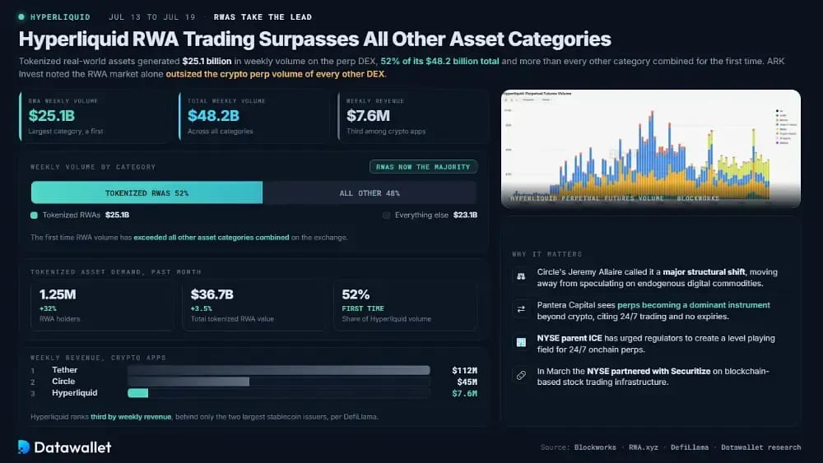Screen dimensions: 823x463
Task: Click the 1.25M RWA holders card
Action: [x=102, y=306]
